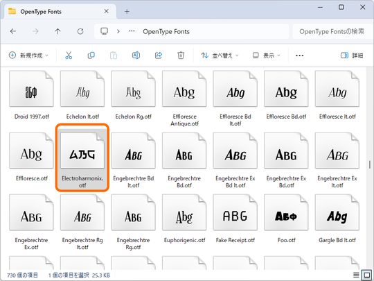Image resolution: width=374 pixels, height=281 pixels.
Task: Add a new tab with plus button
Action: [x=127, y=12]
